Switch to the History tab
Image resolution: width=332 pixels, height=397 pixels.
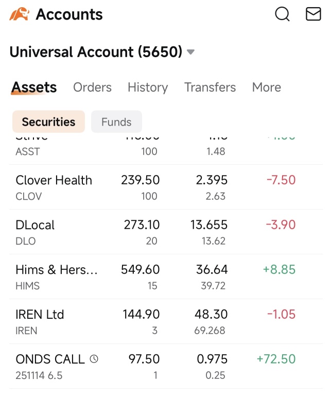click(x=148, y=88)
